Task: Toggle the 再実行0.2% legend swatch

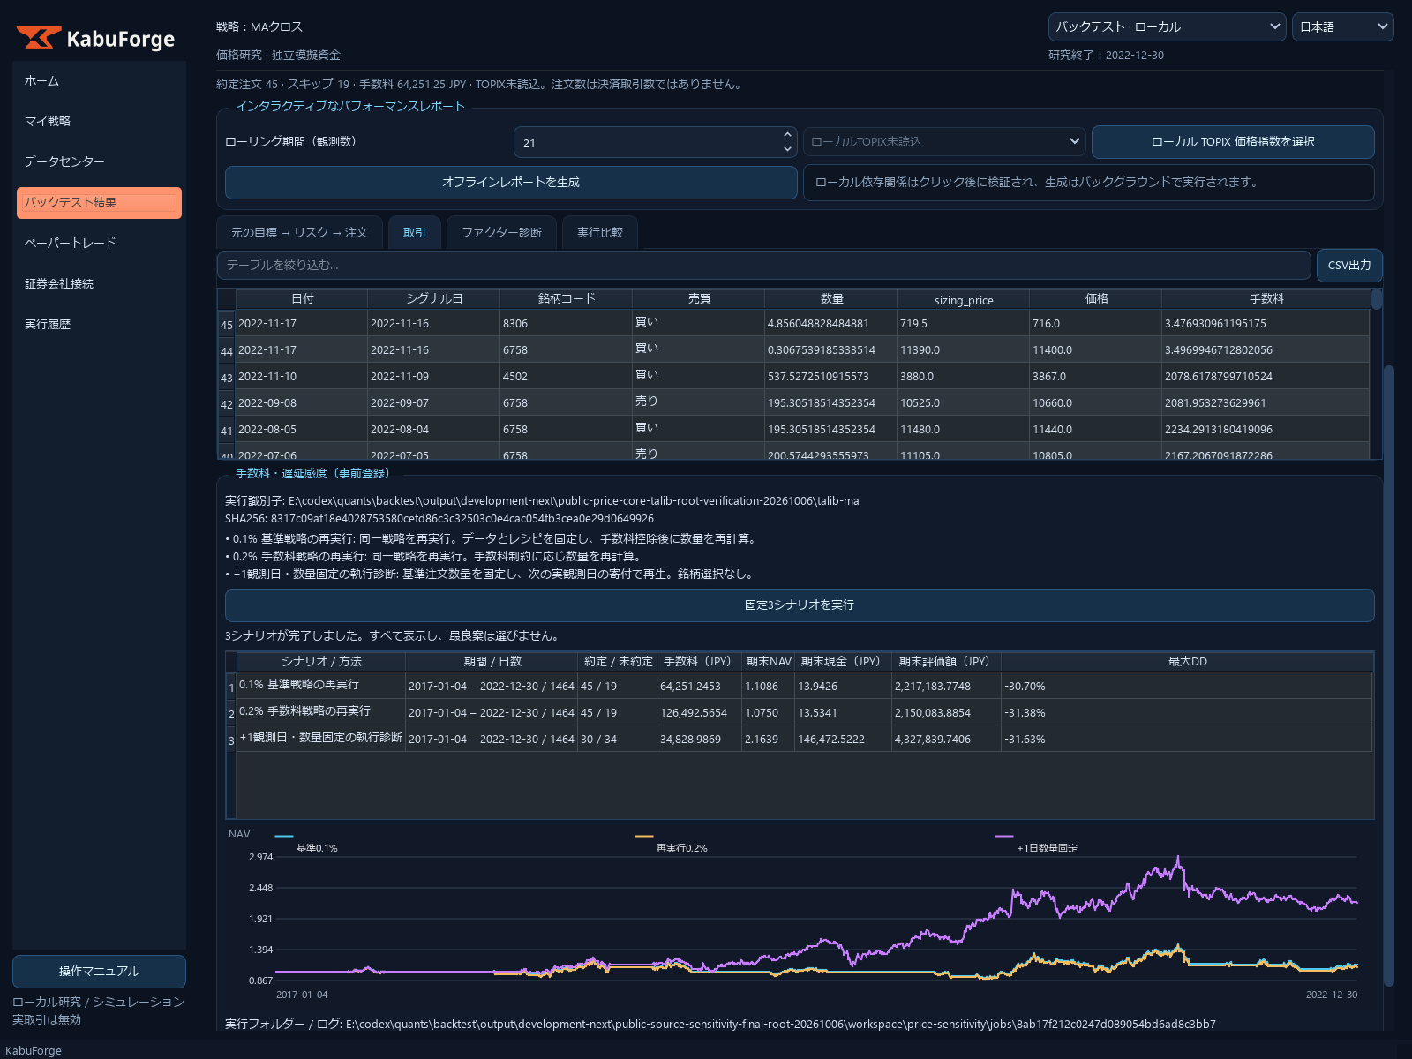Action: 644,837
